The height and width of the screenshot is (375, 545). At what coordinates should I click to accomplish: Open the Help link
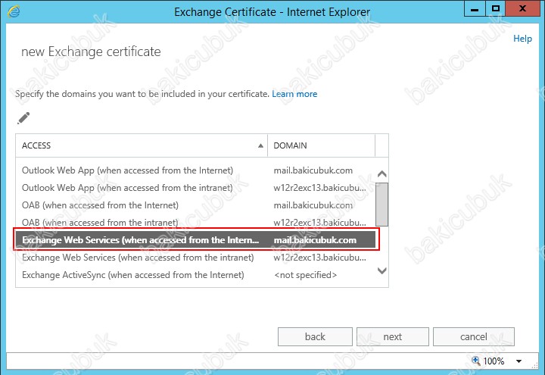pos(522,39)
